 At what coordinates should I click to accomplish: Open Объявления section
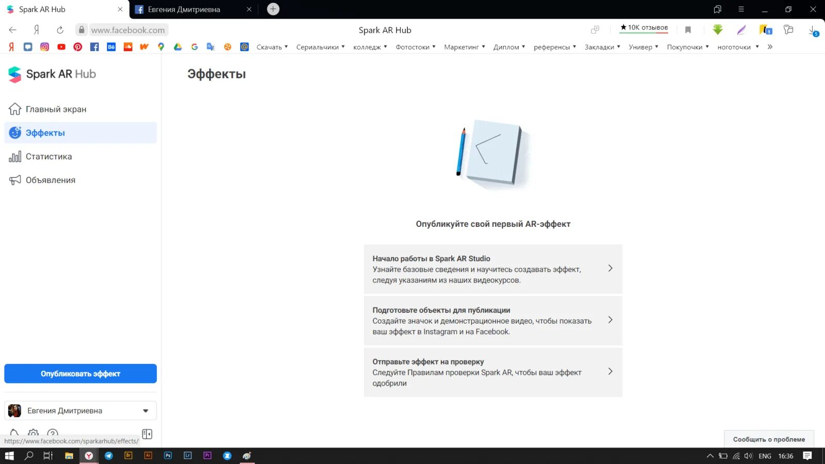[x=80, y=180]
